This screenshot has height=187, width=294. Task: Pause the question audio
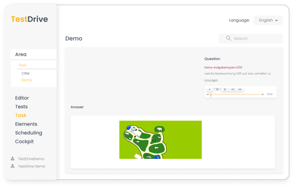point(217,90)
